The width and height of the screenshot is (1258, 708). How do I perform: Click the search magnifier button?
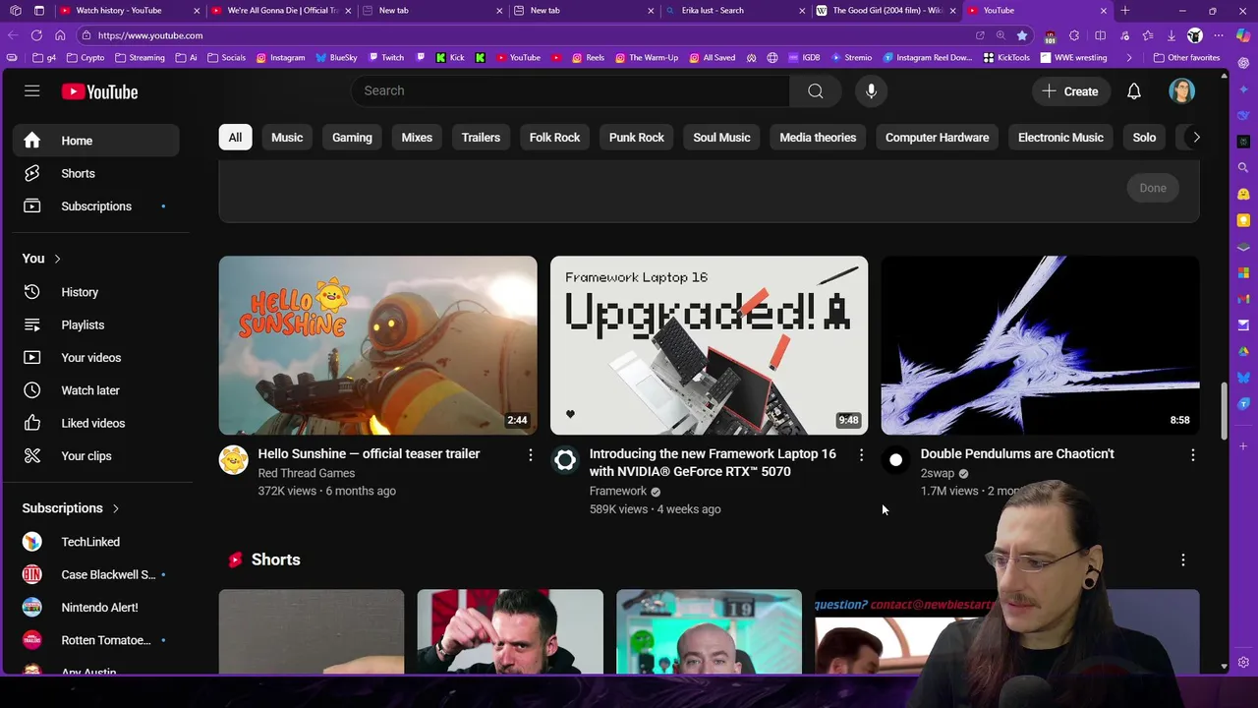pyautogui.click(x=815, y=90)
